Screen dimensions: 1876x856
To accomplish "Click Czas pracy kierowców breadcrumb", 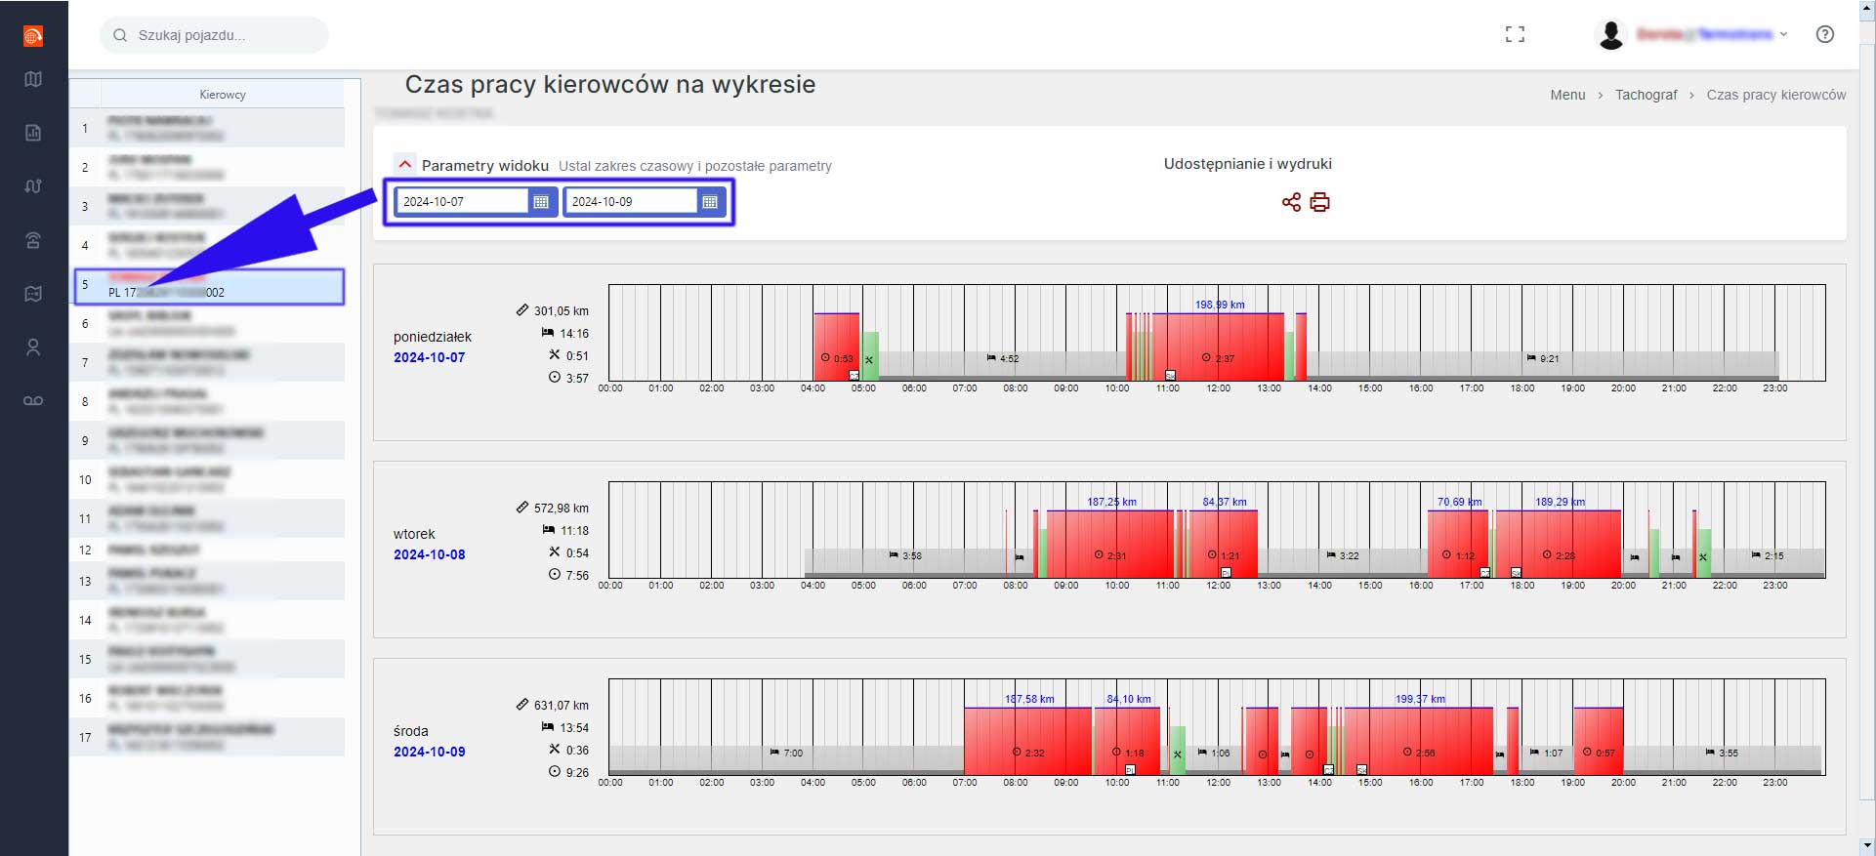I will [x=1776, y=95].
